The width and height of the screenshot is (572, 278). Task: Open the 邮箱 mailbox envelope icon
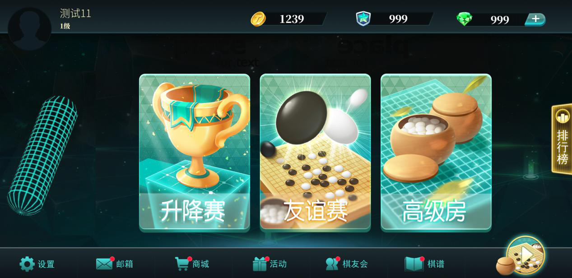105,264
